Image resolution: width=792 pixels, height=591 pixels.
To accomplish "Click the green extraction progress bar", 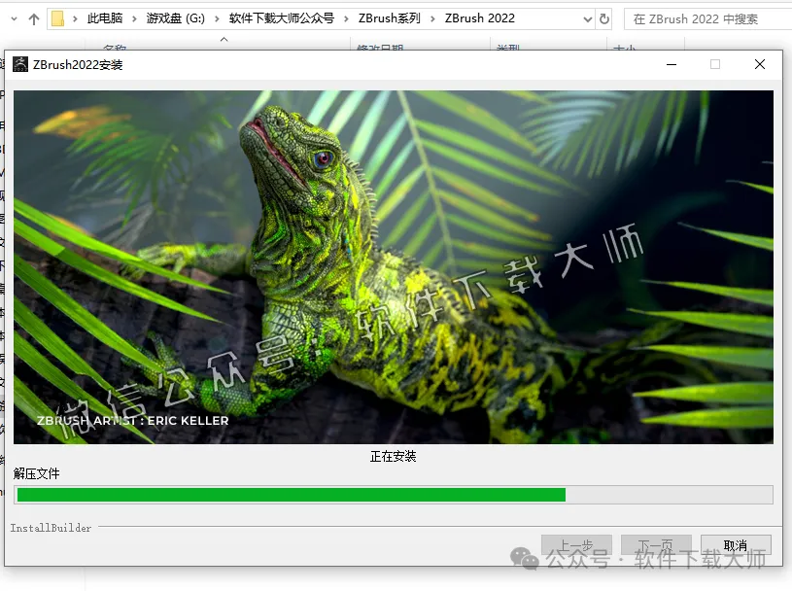I will click(x=292, y=495).
